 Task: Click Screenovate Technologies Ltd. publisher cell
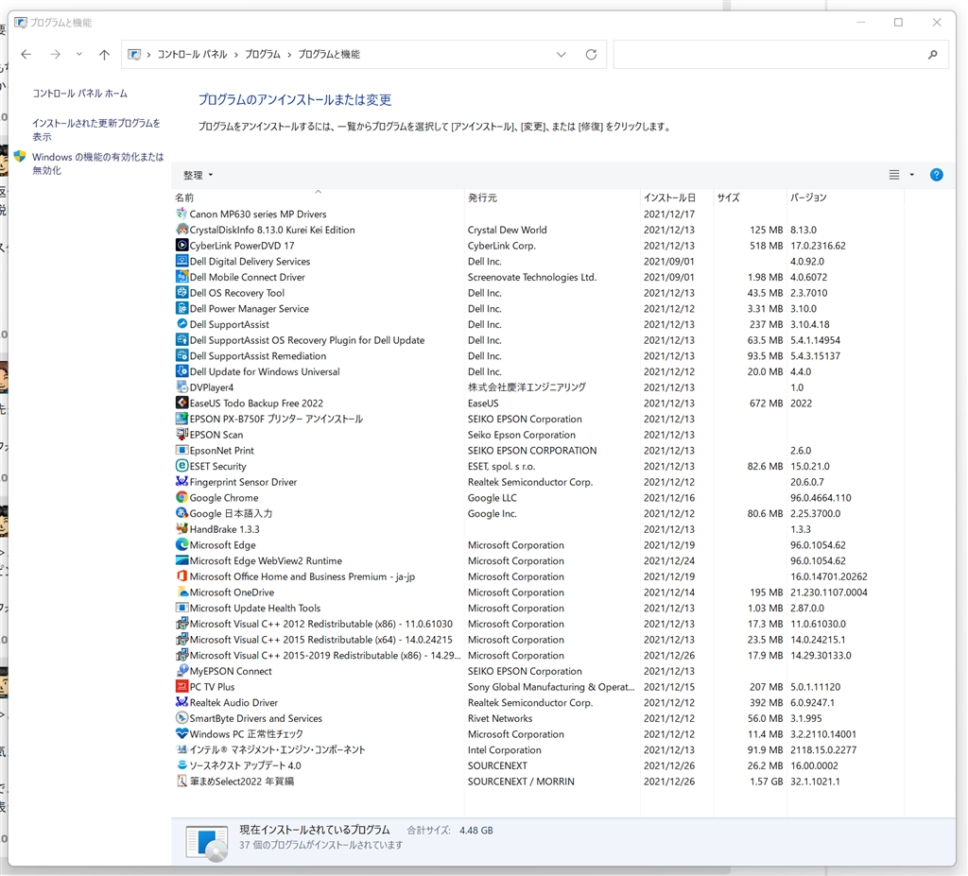point(532,277)
